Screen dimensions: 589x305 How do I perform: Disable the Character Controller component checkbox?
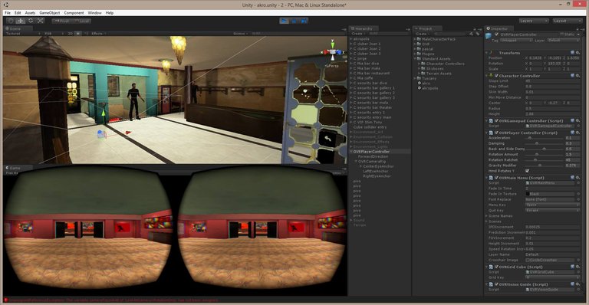click(496, 76)
